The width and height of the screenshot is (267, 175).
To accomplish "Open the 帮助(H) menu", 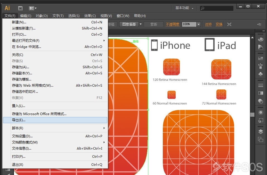I will click(x=140, y=16).
